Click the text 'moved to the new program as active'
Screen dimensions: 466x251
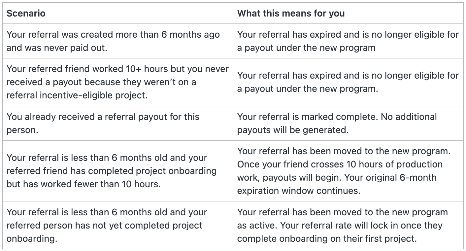343,218
